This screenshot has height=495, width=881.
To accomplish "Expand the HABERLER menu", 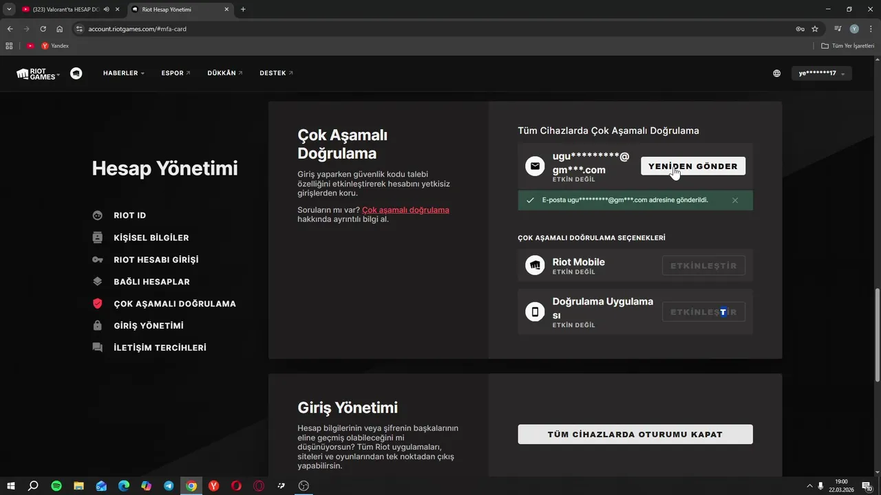I will [124, 73].
